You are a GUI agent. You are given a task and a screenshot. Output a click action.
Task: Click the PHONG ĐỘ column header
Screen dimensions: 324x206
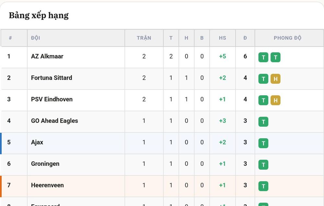coord(287,38)
